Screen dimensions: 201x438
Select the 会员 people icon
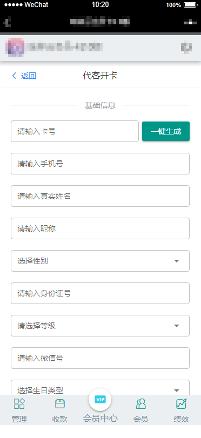(140, 403)
